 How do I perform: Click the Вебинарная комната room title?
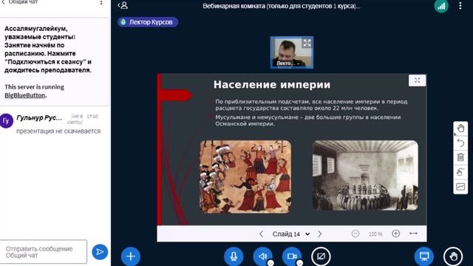click(x=282, y=6)
